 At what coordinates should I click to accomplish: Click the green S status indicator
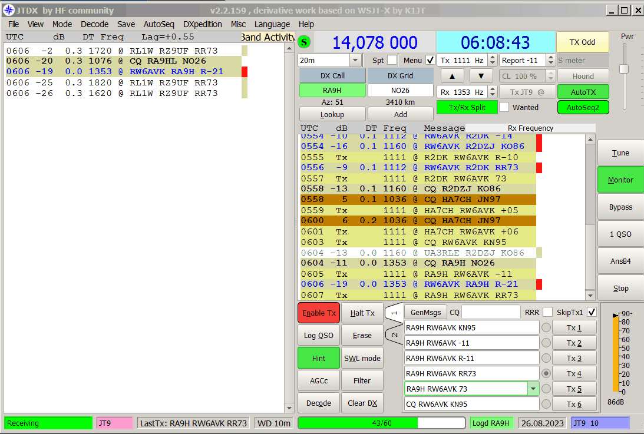coord(304,42)
